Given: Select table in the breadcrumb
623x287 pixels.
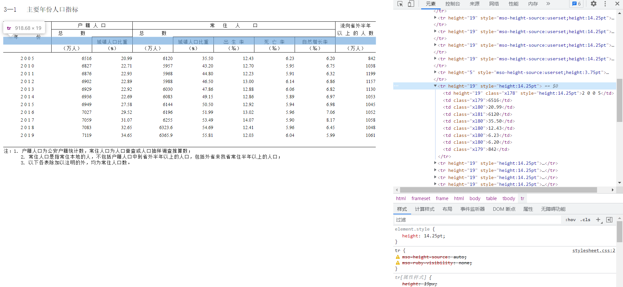Looking at the screenshot, I should 491,198.
